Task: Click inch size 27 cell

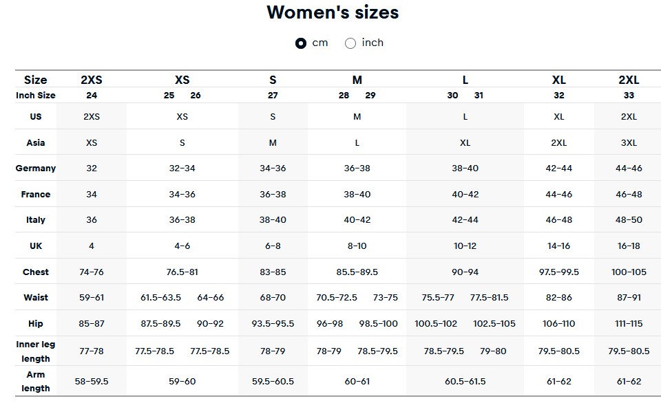Action: (273, 95)
